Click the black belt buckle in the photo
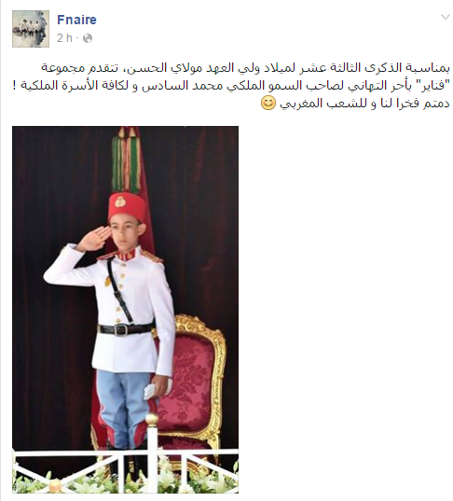The height and width of the screenshot is (501, 453). coord(121,329)
